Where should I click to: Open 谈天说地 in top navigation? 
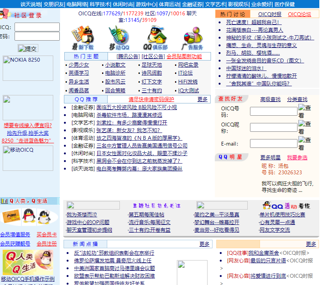tap(31, 4)
